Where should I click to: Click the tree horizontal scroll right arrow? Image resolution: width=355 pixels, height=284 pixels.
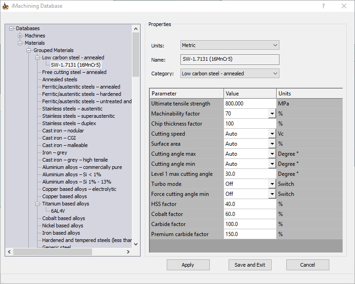pyautogui.click(x=128, y=252)
